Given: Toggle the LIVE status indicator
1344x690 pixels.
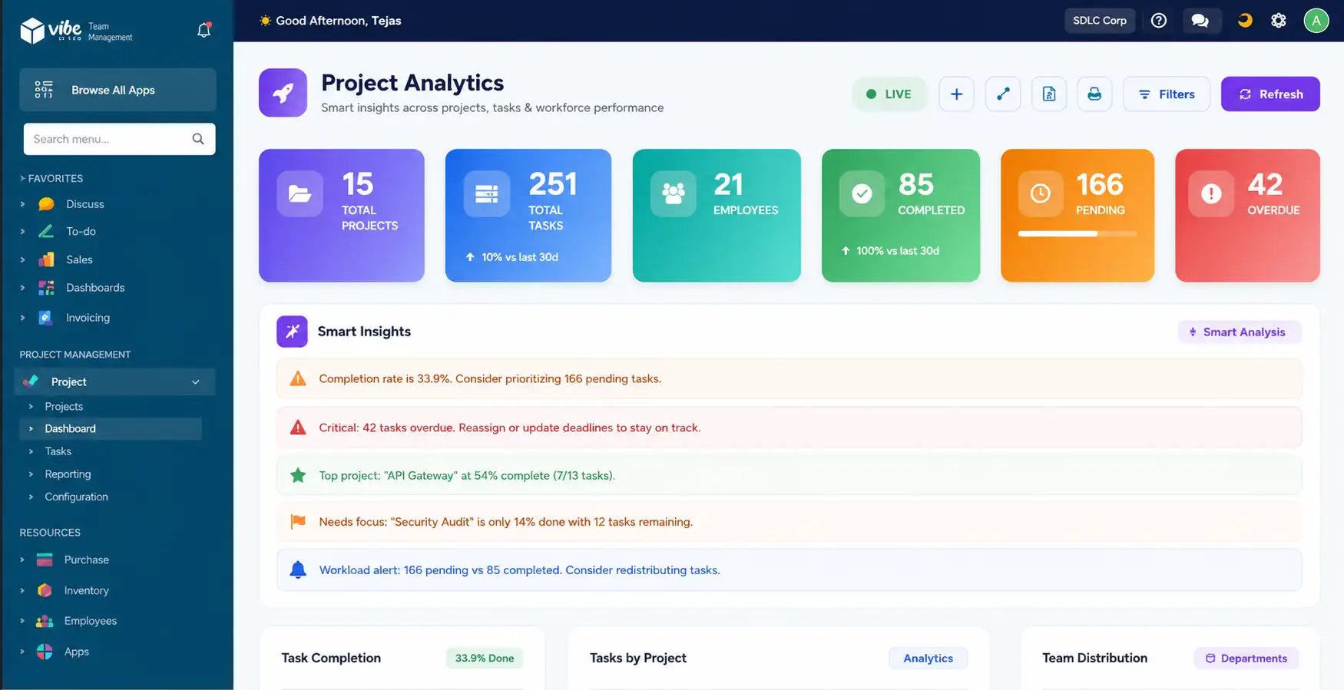Looking at the screenshot, I should tap(889, 94).
